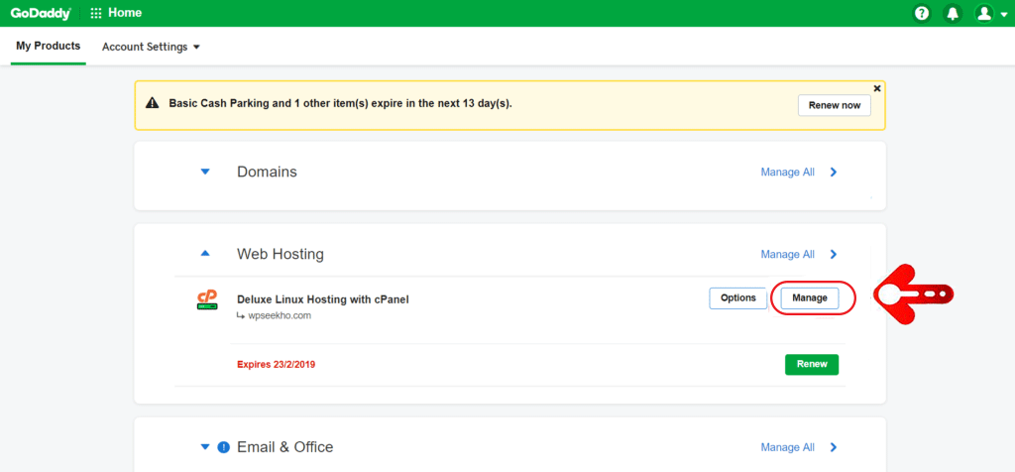This screenshot has height=472, width=1015.
Task: Click the Basic Cash Parking expiry message
Action: (341, 103)
